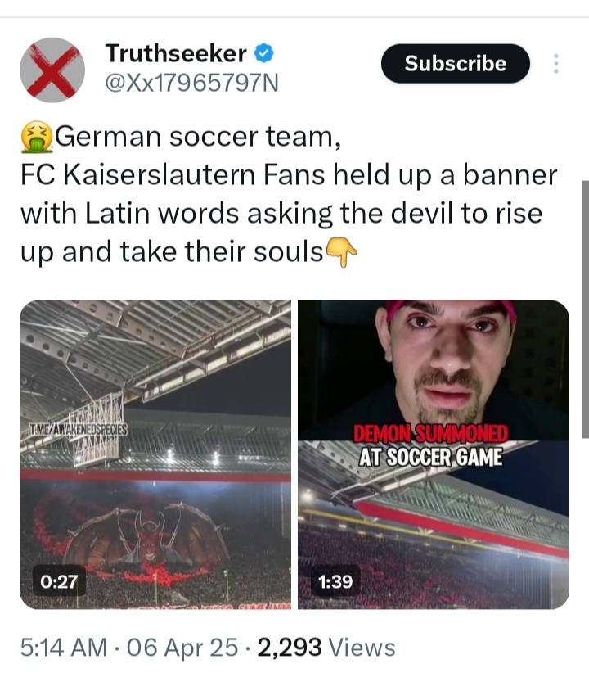Image resolution: width=589 pixels, height=682 pixels.
Task: Open the 5:14 AM timestamp link
Action: [64, 647]
